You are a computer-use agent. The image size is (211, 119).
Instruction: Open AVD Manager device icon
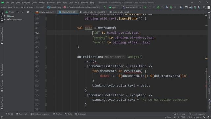coord(195,7)
